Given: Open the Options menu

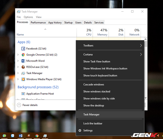Looking at the screenshot, I should tap(28, 17).
